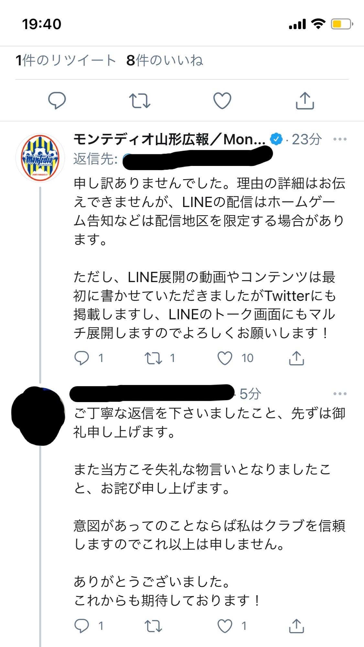Like the 5分 reply with 1 like
The height and width of the screenshot is (647, 364).
225,626
